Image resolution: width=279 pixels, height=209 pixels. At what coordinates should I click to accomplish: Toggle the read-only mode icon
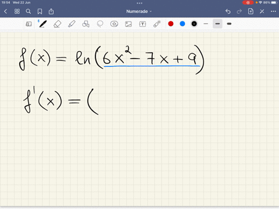[28, 24]
